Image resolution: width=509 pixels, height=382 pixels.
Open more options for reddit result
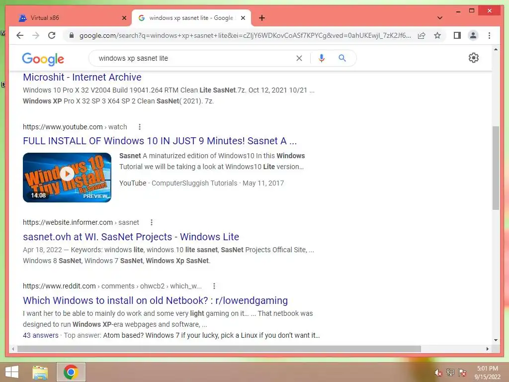point(214,286)
